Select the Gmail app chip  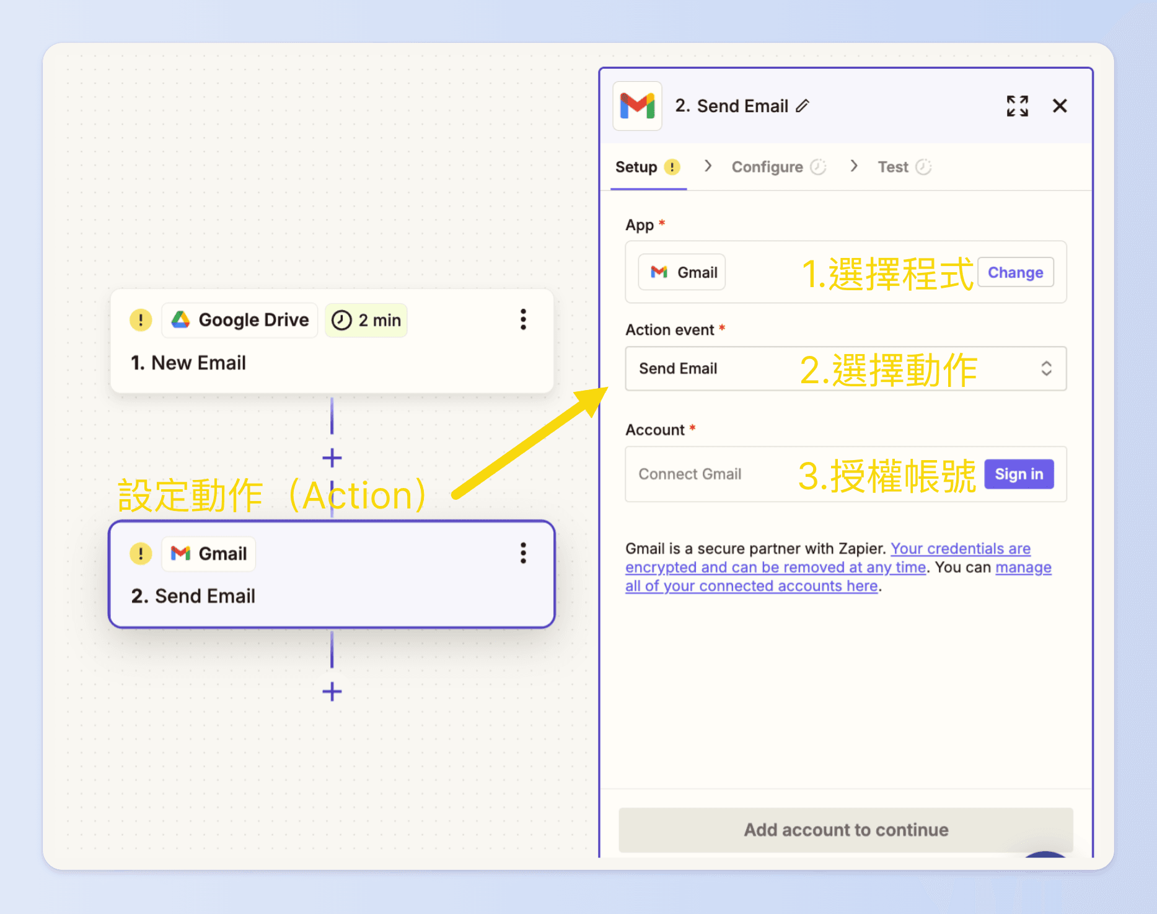(x=682, y=272)
